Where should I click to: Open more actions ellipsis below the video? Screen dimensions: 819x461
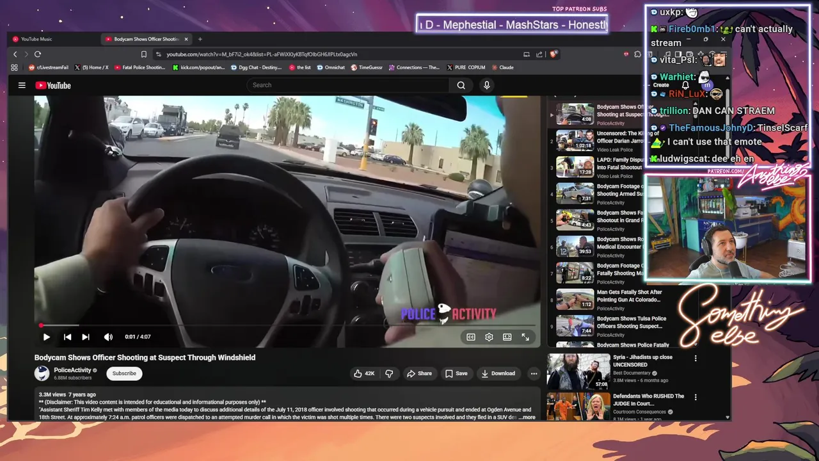point(534,373)
